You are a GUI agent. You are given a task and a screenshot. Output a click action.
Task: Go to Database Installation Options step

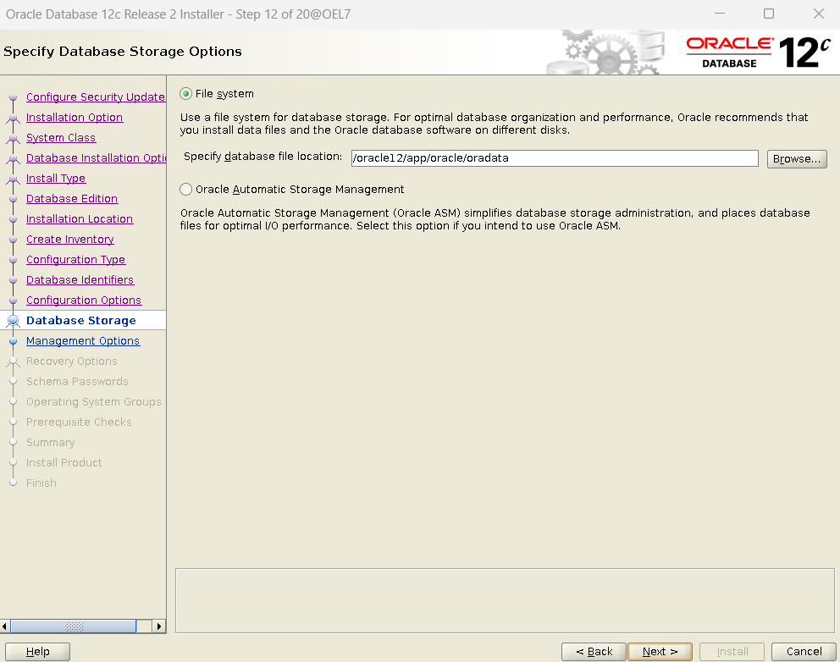96,158
